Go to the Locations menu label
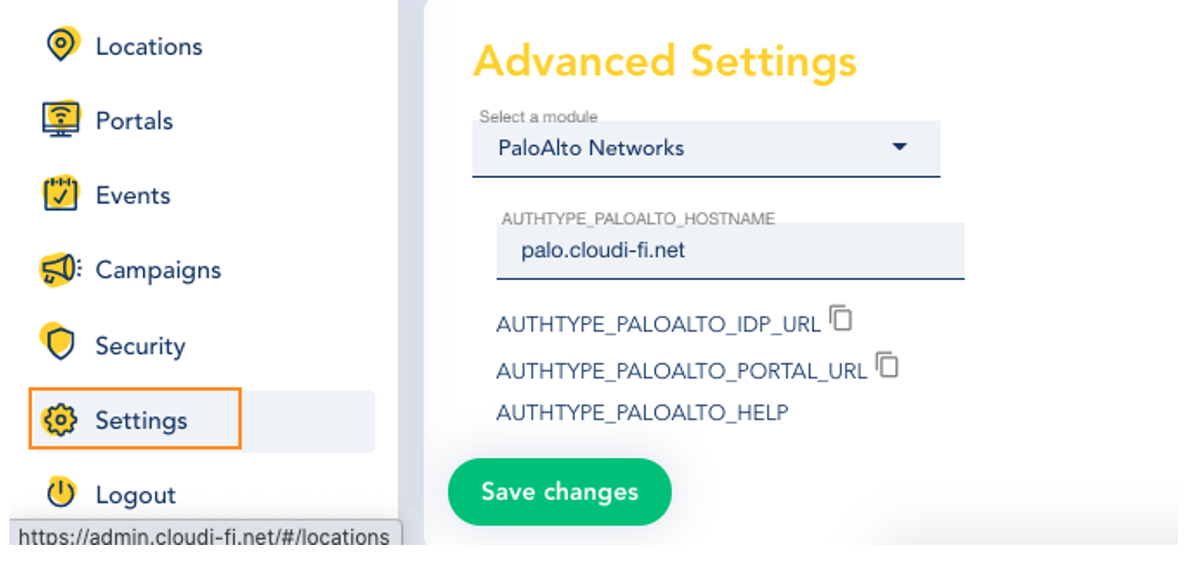Image resolution: width=1201 pixels, height=563 pixels. [x=149, y=47]
